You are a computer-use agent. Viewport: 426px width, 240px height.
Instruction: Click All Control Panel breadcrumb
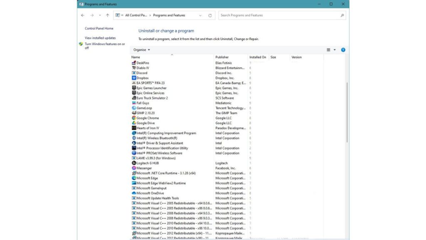tap(136, 15)
